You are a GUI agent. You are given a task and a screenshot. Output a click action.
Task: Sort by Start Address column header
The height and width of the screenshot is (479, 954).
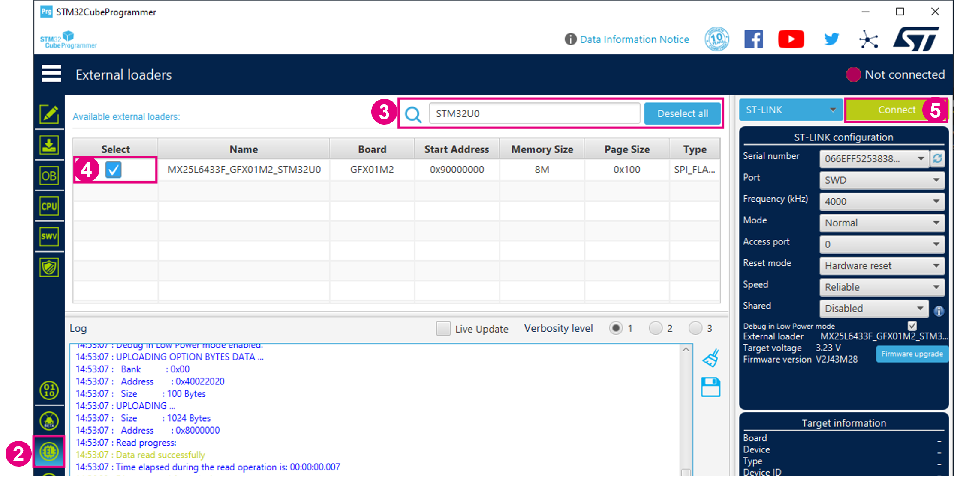[457, 149]
